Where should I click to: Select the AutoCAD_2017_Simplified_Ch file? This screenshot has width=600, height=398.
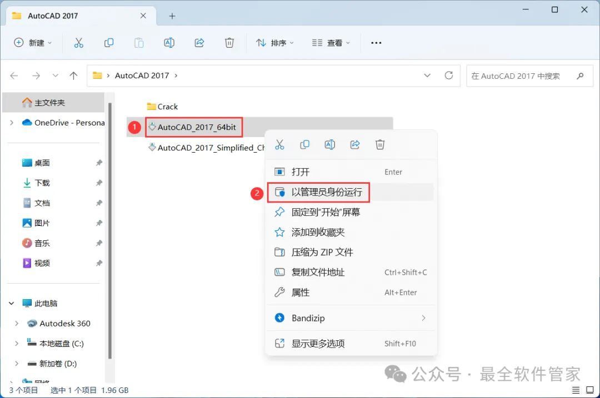[x=207, y=148]
